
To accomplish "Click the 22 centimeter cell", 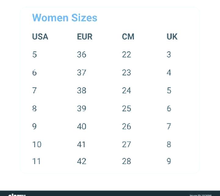I will (127, 55).
